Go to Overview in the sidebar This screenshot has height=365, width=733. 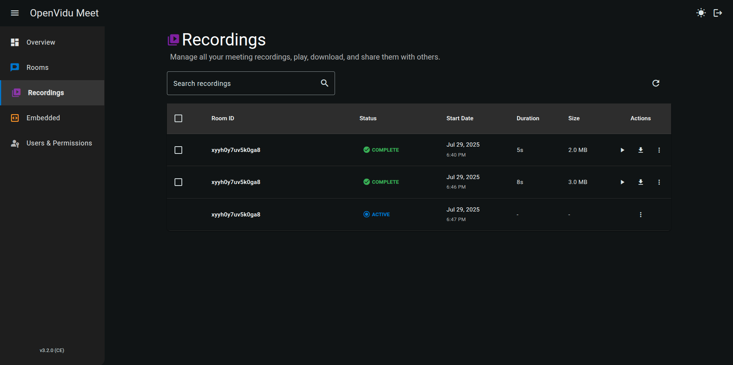pos(40,42)
